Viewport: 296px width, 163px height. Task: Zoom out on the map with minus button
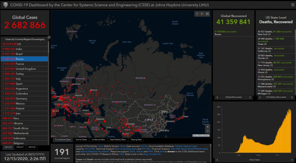coord(208,131)
